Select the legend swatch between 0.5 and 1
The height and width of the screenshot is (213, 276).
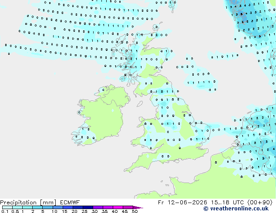17,207
